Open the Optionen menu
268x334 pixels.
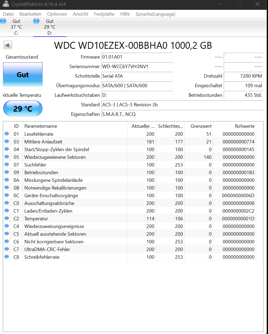57,14
